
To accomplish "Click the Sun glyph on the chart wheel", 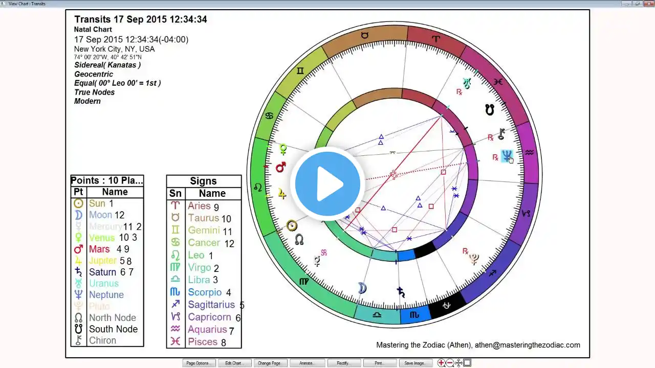I will [292, 225].
